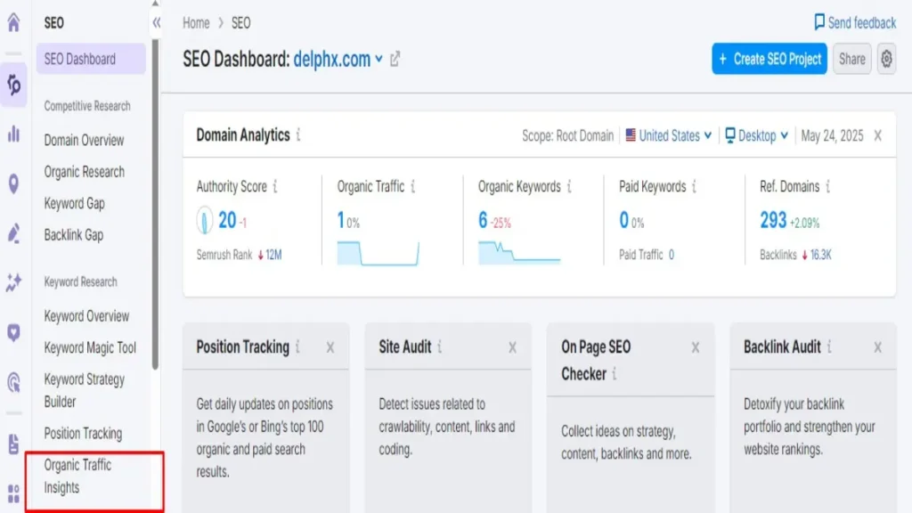Open the Organic Keywords trend chart
The width and height of the screenshot is (912, 513).
(519, 253)
